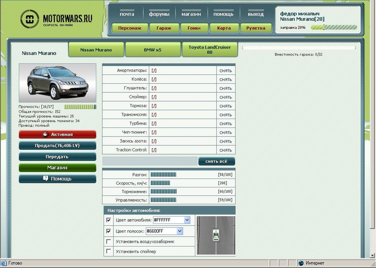
Task: Open the stripe color #6600FF dropdown
Action: click(x=164, y=231)
